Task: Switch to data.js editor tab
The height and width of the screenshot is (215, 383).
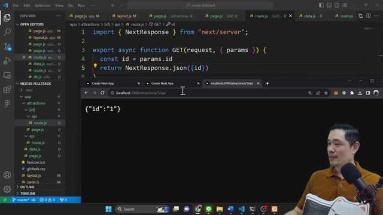Action: pyautogui.click(x=311, y=16)
